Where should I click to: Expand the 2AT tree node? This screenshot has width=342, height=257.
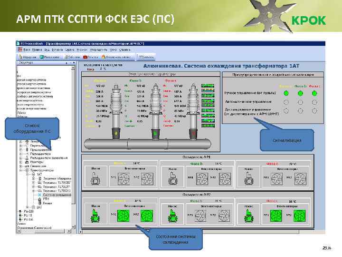27,207
